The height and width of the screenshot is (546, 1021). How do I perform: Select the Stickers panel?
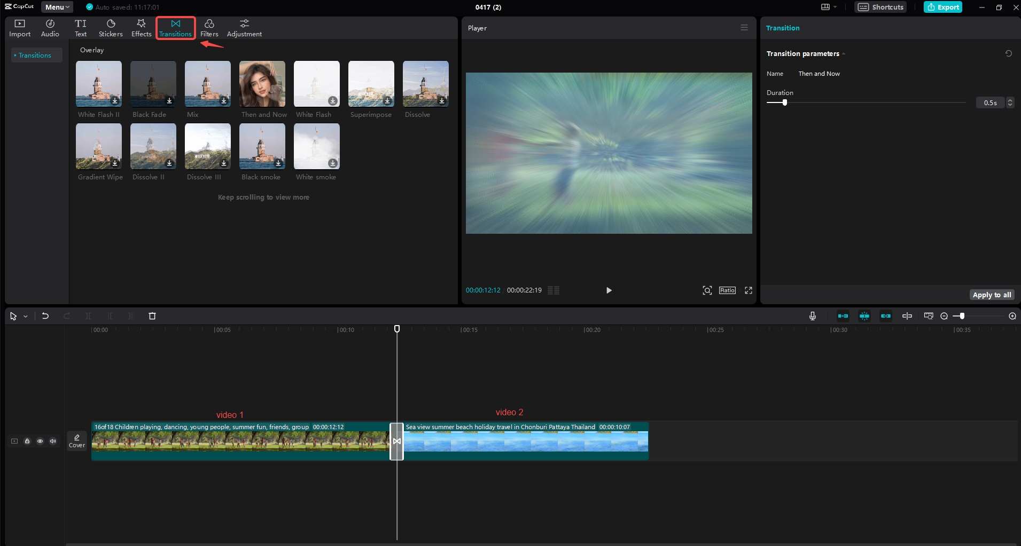110,28
